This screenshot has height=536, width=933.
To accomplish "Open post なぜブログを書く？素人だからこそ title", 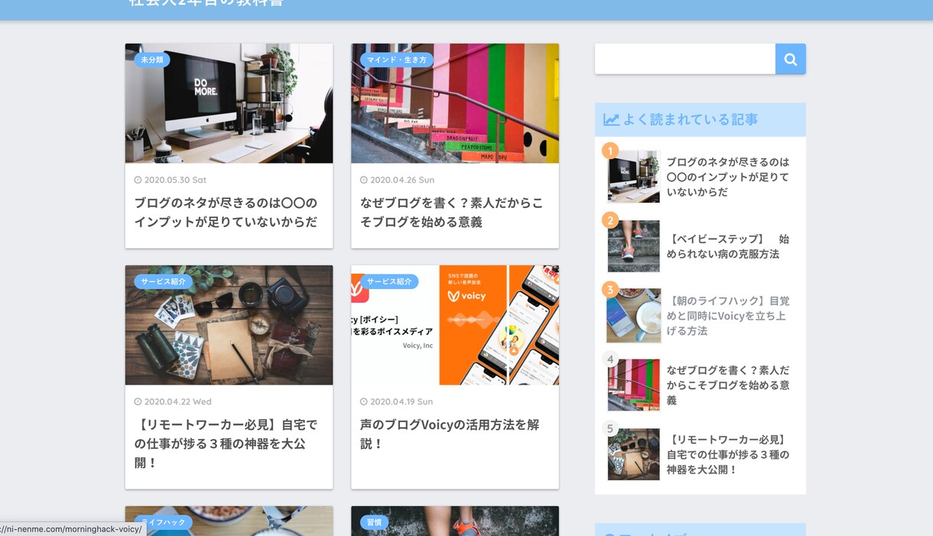I will click(x=451, y=213).
